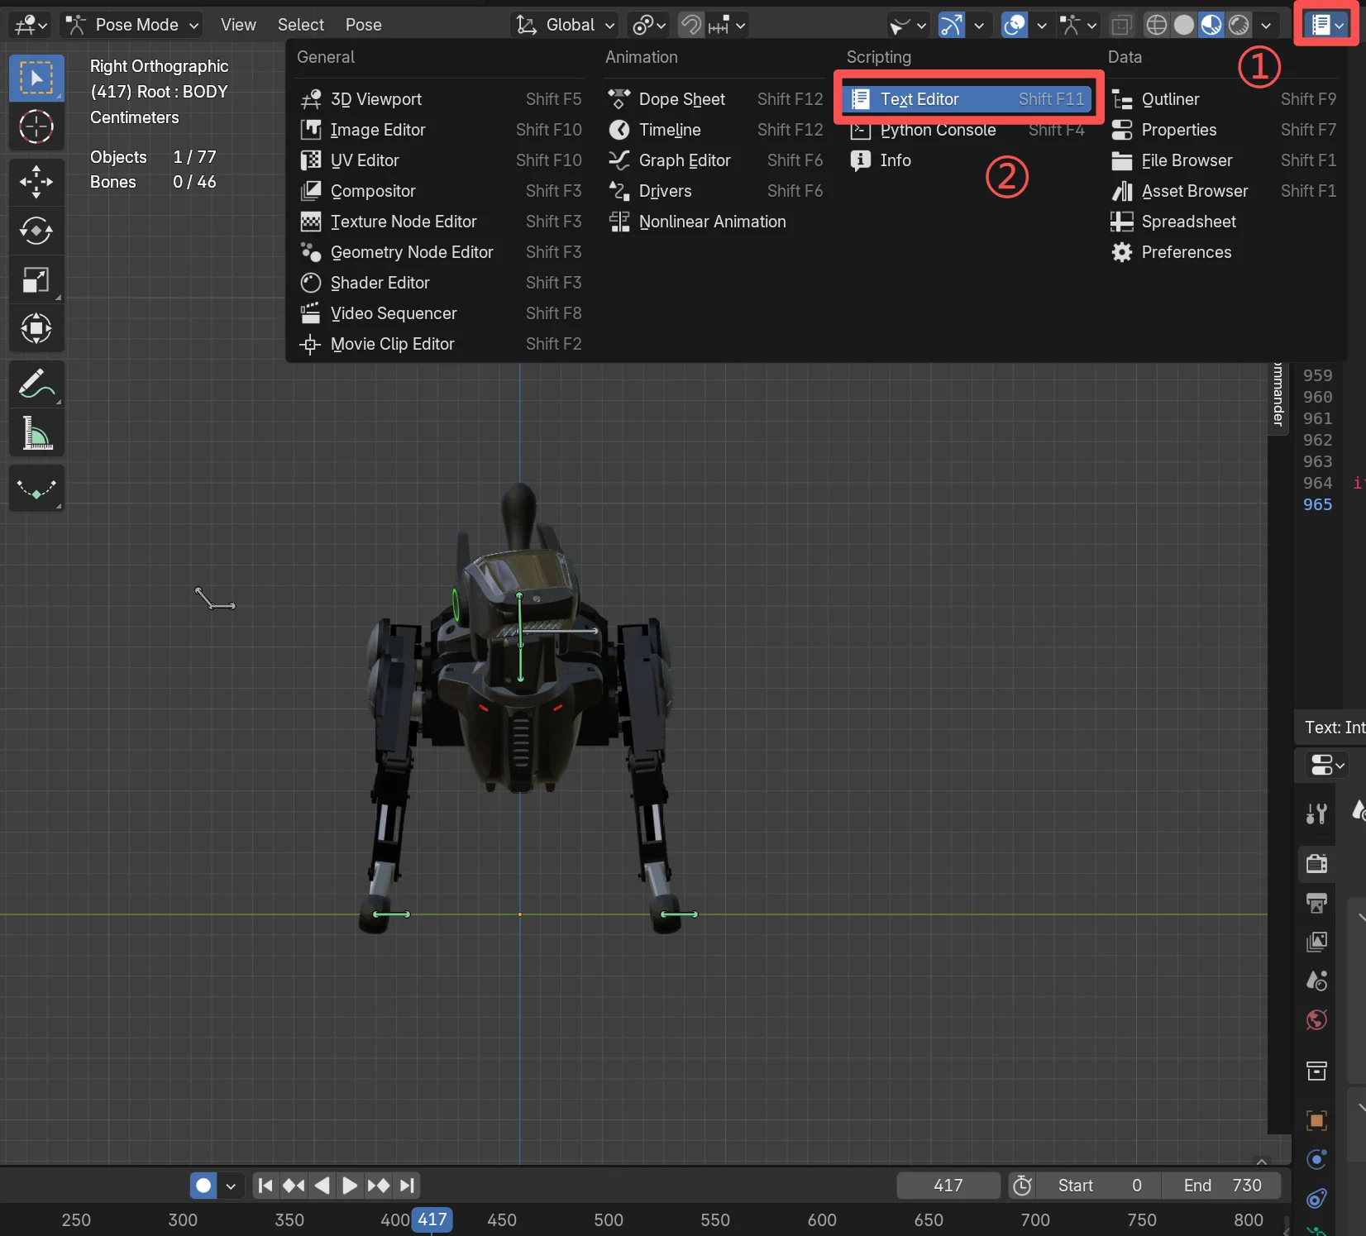Open the Pose Mode dropdown
1366x1236 pixels.
(132, 25)
